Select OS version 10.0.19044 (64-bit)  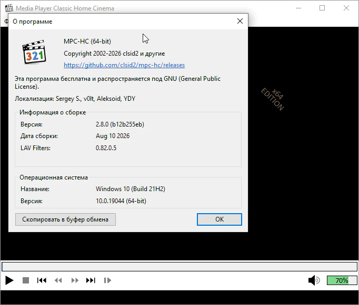click(121, 201)
